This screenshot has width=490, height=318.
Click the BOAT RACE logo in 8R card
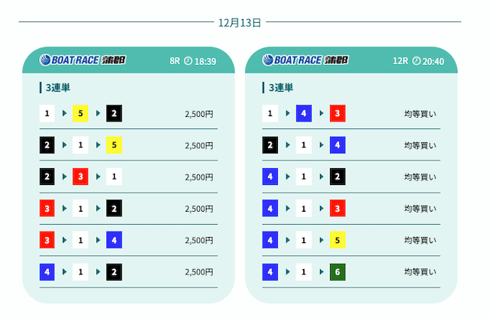(x=83, y=60)
